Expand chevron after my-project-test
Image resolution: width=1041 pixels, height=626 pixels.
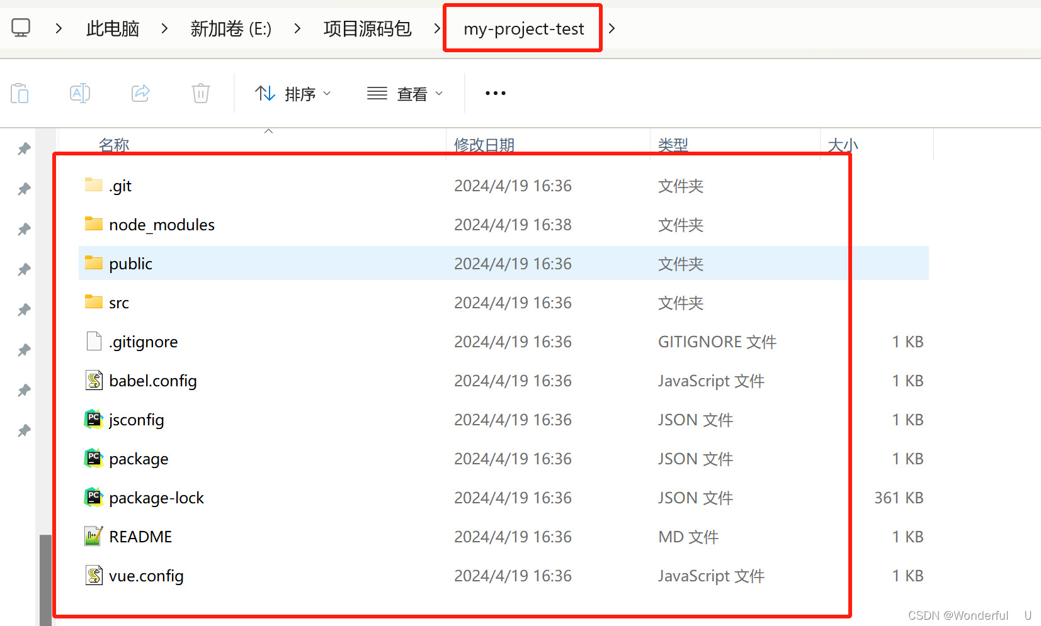[x=612, y=28]
